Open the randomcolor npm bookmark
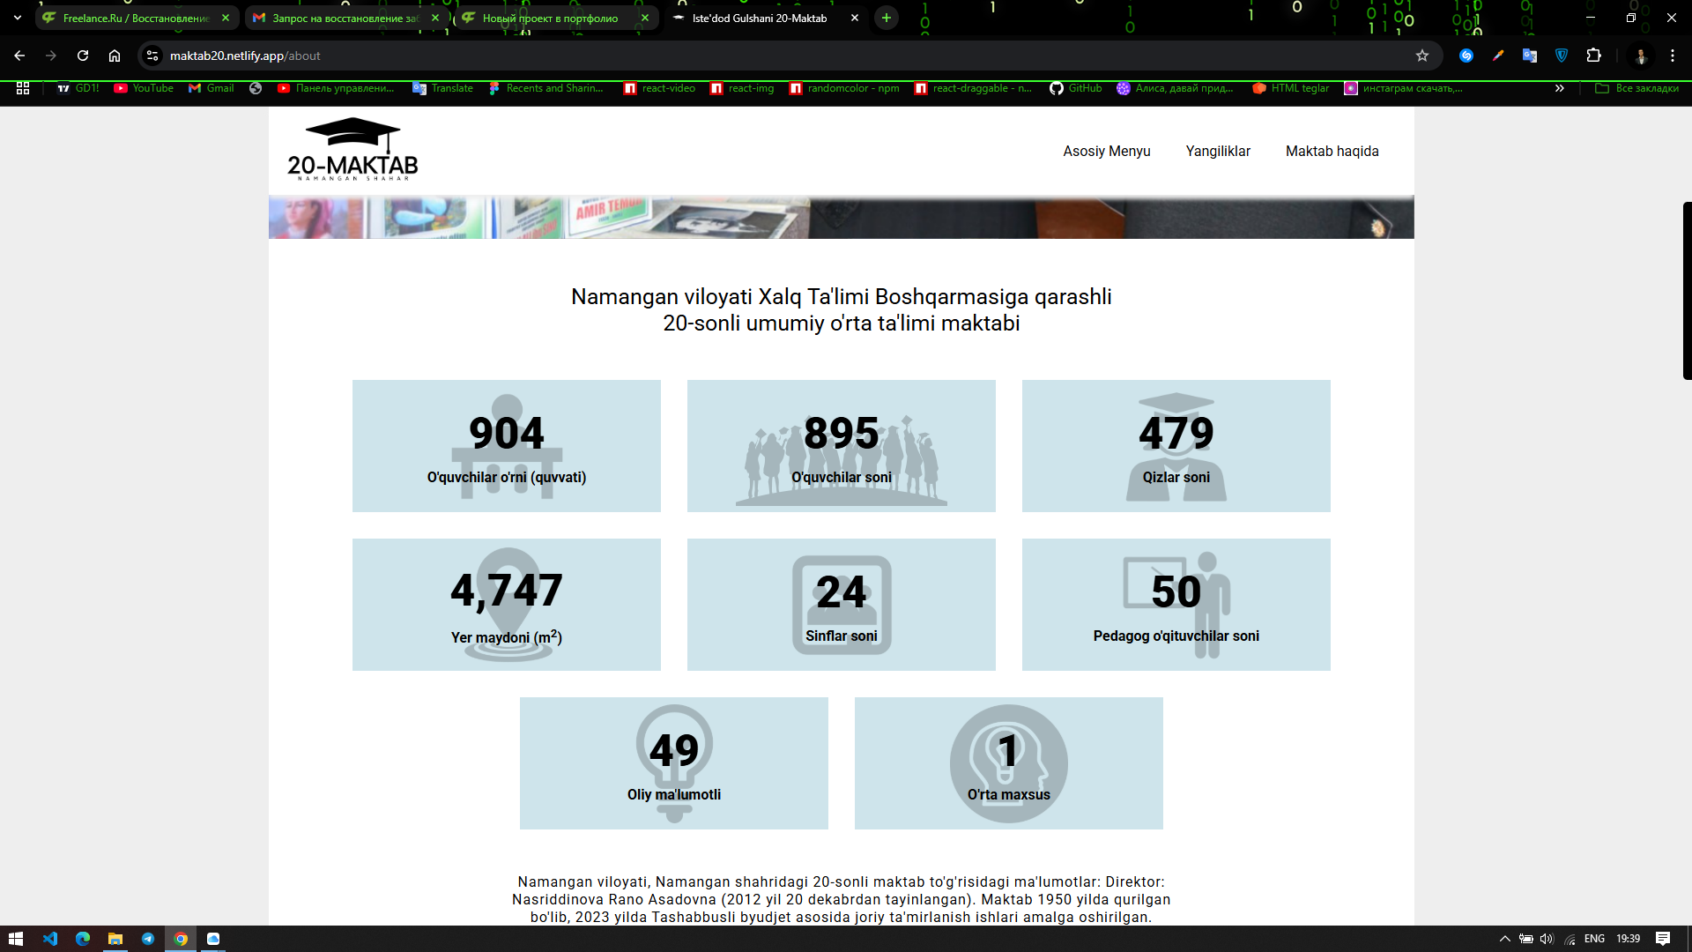The height and width of the screenshot is (952, 1692). (844, 88)
